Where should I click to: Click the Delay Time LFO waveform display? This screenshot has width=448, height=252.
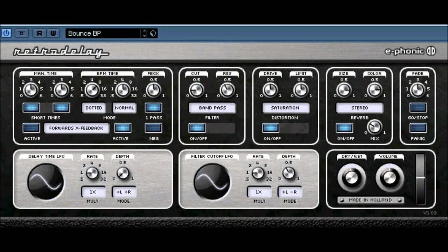click(46, 181)
